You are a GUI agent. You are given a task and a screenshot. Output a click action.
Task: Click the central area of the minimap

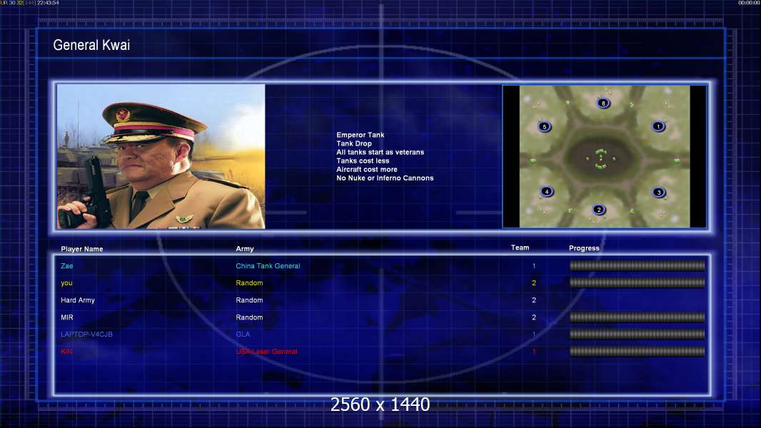click(601, 158)
